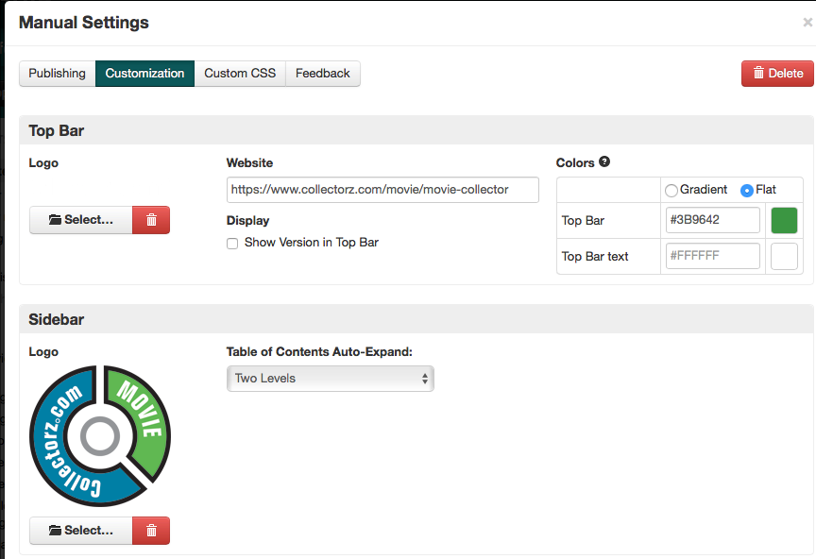The image size is (816, 559).
Task: Open the green Top Bar color swatch
Action: coord(784,220)
